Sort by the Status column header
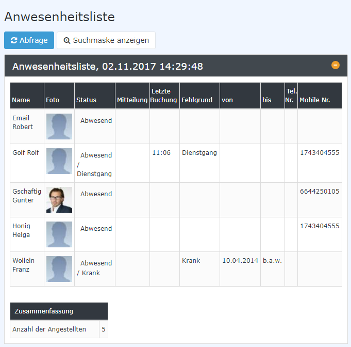Image resolution: width=351 pixels, height=347 pixels. [86, 100]
